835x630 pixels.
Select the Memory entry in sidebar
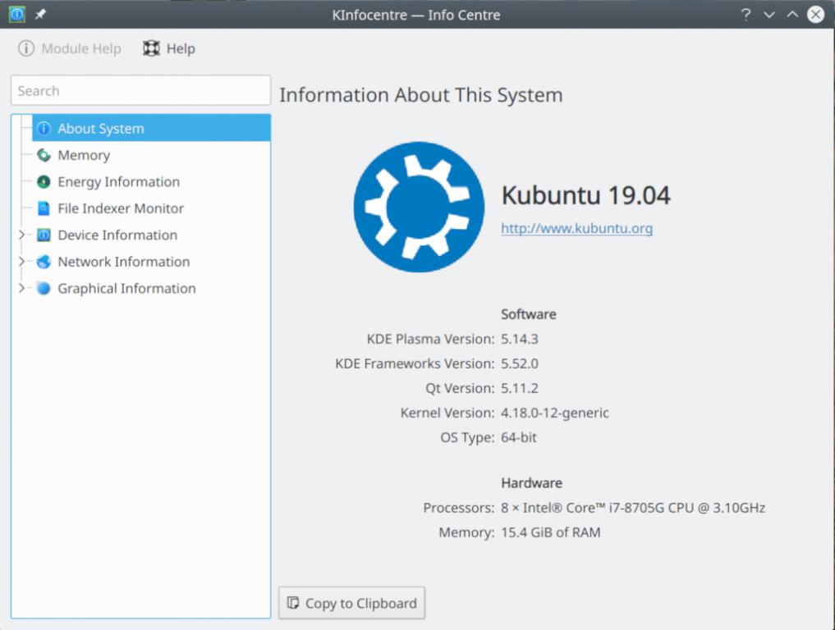84,156
